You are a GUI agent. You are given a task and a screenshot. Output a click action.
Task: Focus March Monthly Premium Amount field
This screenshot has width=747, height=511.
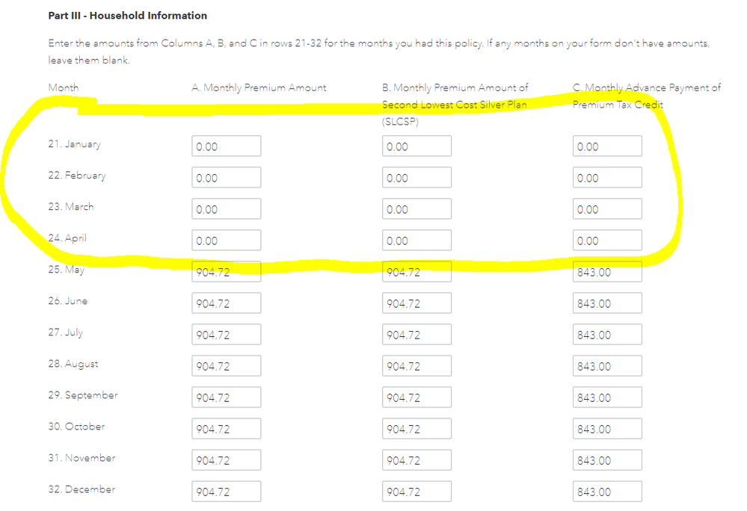point(226,209)
